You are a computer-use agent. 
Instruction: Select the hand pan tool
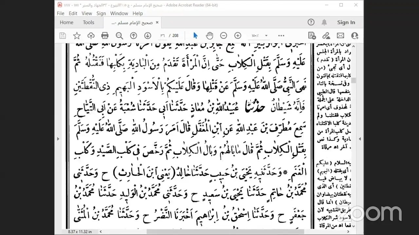point(209,36)
